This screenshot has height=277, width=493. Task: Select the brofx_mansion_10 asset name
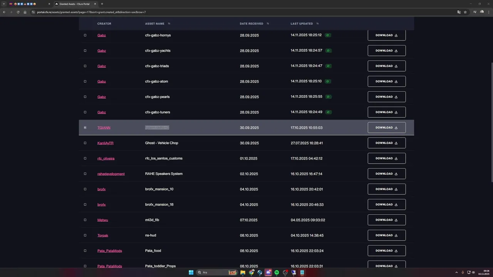[x=159, y=189]
